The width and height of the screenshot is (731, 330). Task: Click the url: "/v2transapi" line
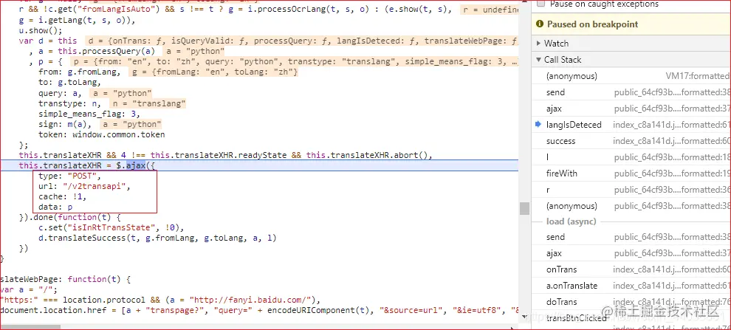pos(84,187)
